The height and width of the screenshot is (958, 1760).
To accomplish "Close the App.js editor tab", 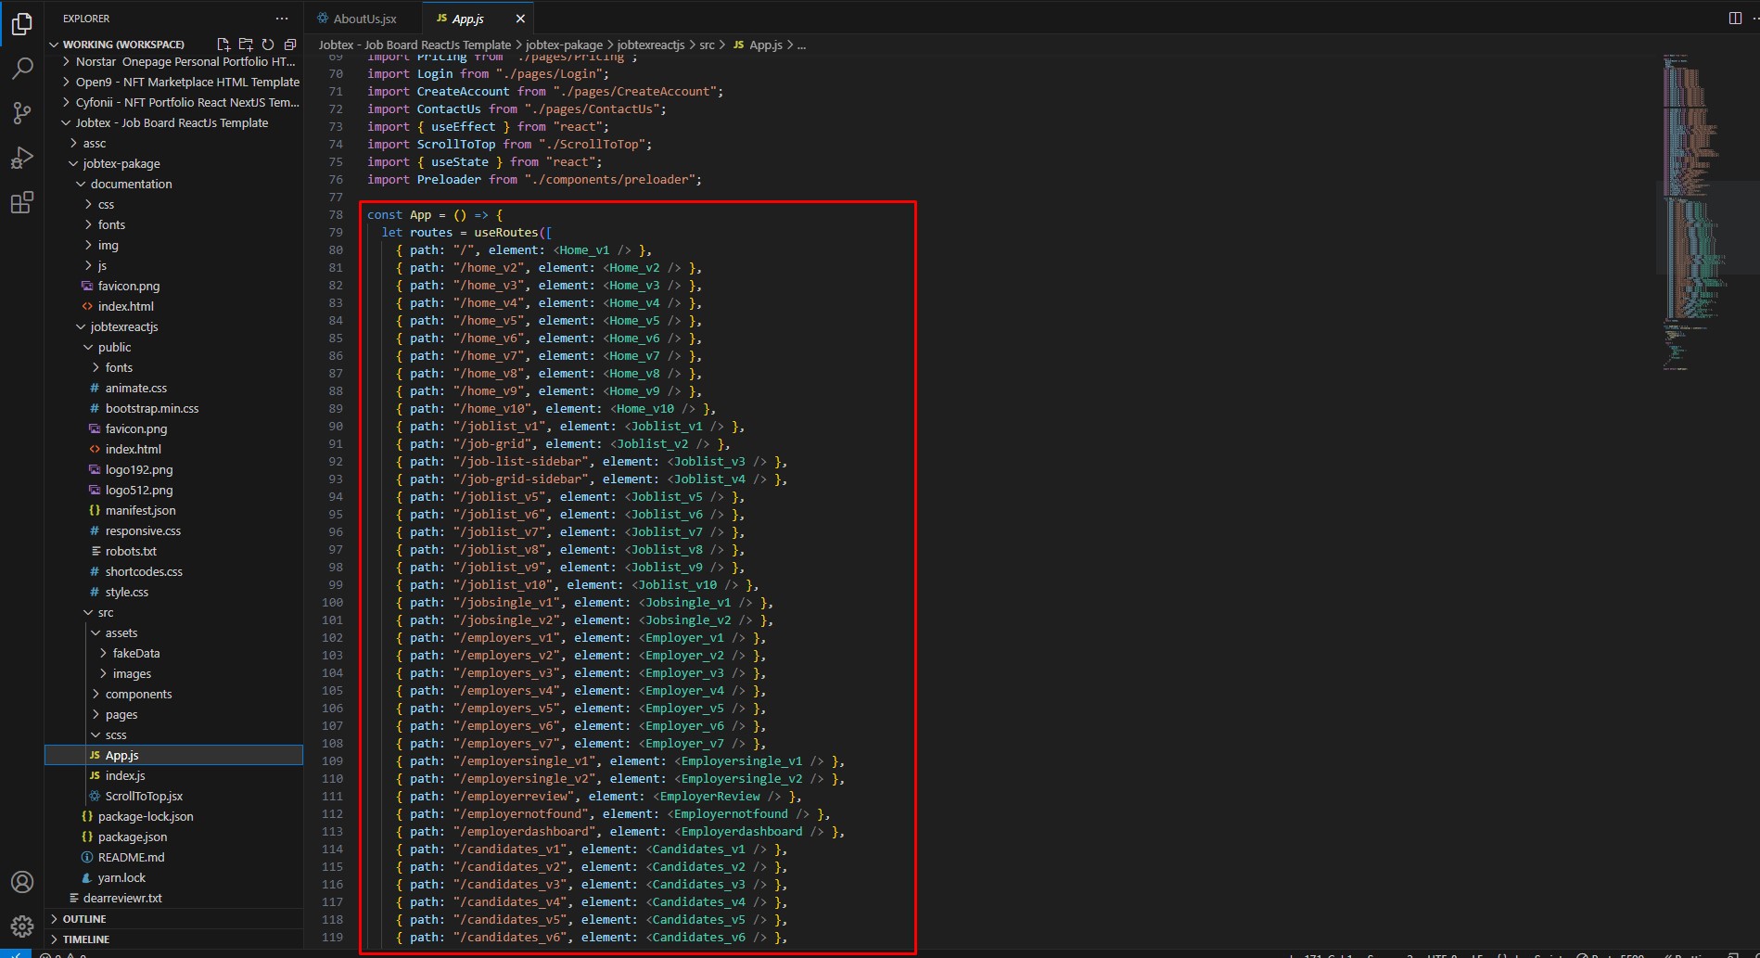I will [x=520, y=19].
